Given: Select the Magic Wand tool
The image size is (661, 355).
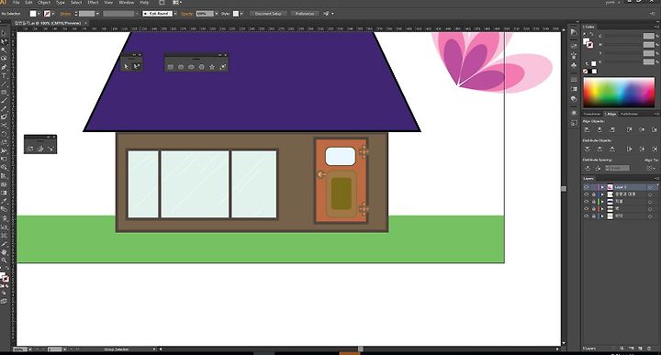Looking at the screenshot, I should click(5, 50).
